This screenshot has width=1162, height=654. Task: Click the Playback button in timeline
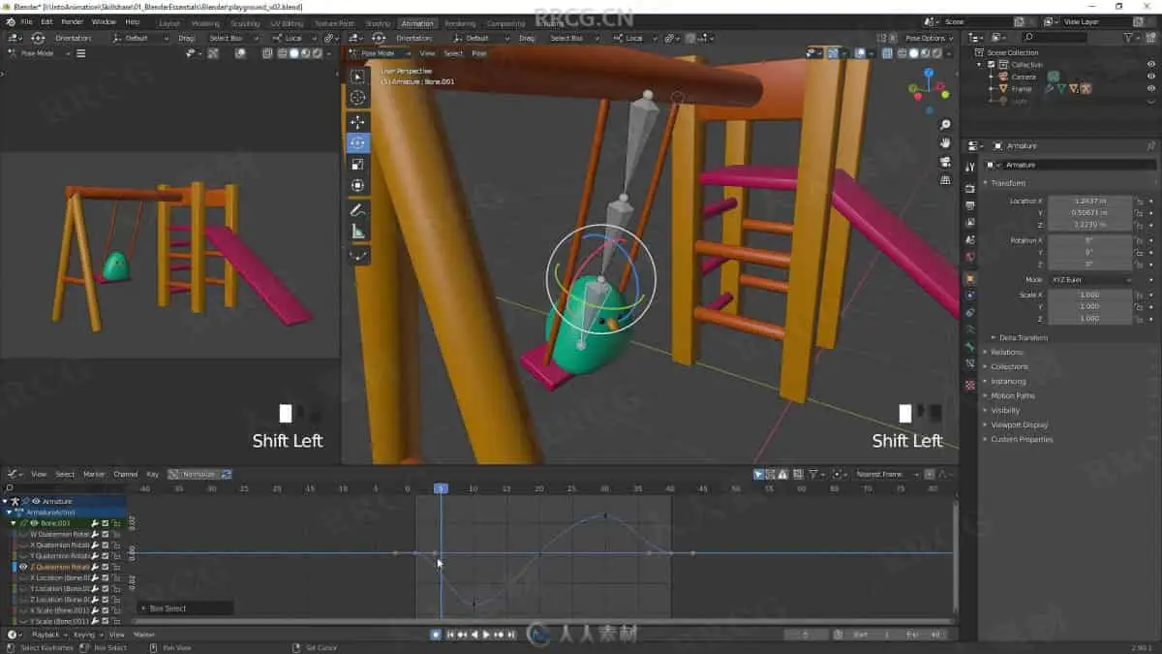(46, 635)
